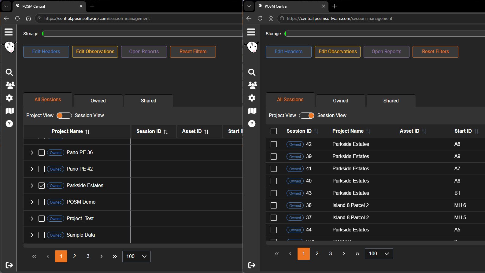The width and height of the screenshot is (485, 273).
Task: Open users icon in right window sidebar
Action: [x=252, y=85]
